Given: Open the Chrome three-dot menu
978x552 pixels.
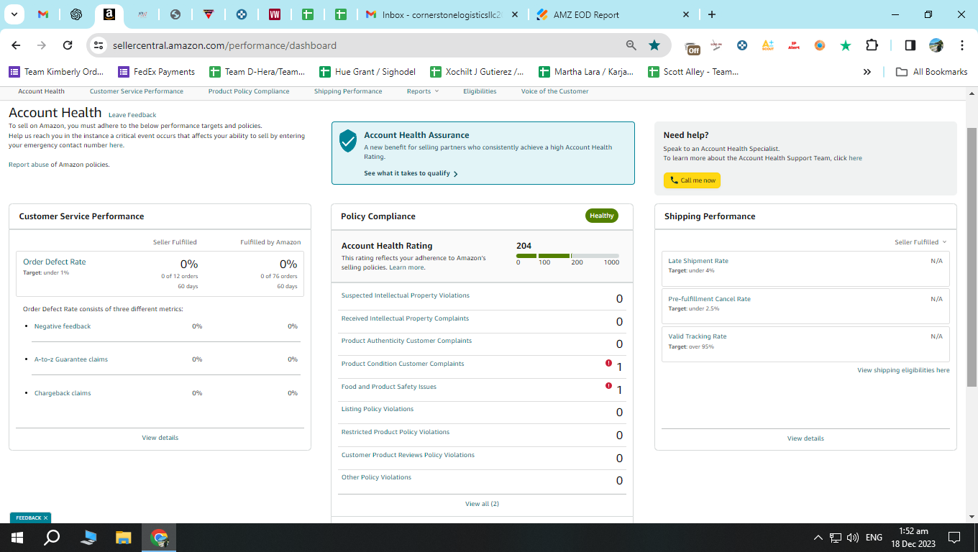Looking at the screenshot, I should [x=962, y=45].
